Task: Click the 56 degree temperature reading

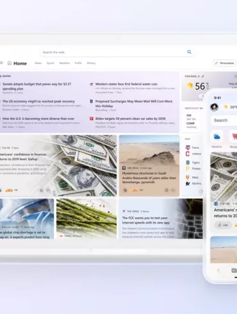Action: click(200, 87)
